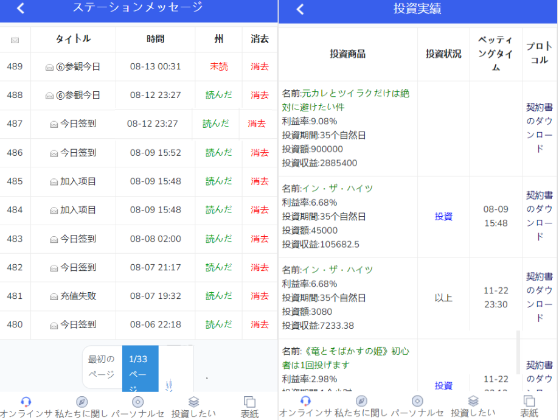Click time 08-07 19:32 of message 481
The width and height of the screenshot is (559, 420).
point(156,296)
